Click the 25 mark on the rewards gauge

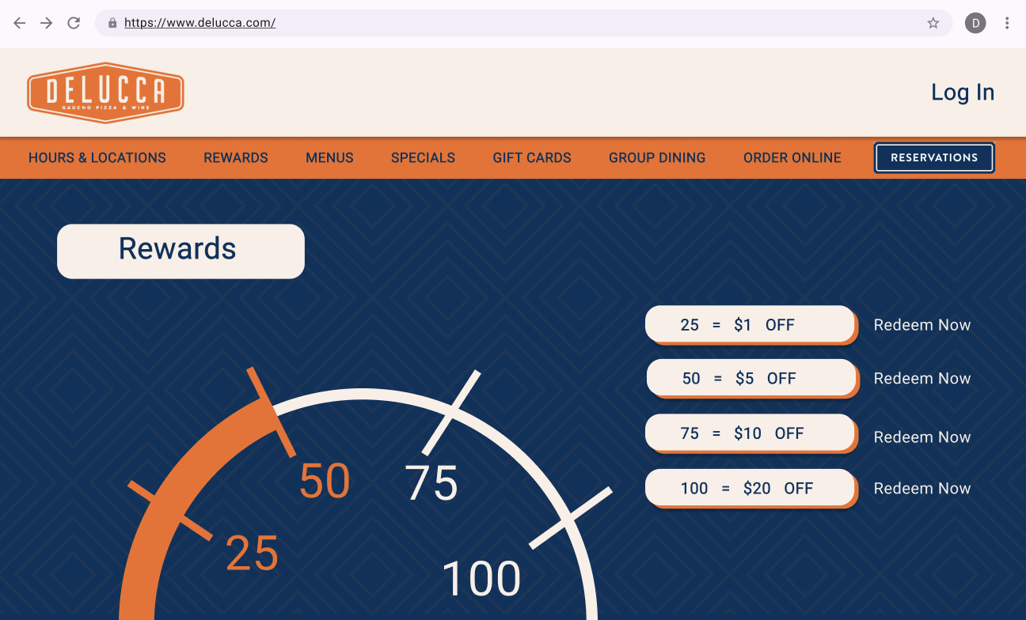click(252, 554)
